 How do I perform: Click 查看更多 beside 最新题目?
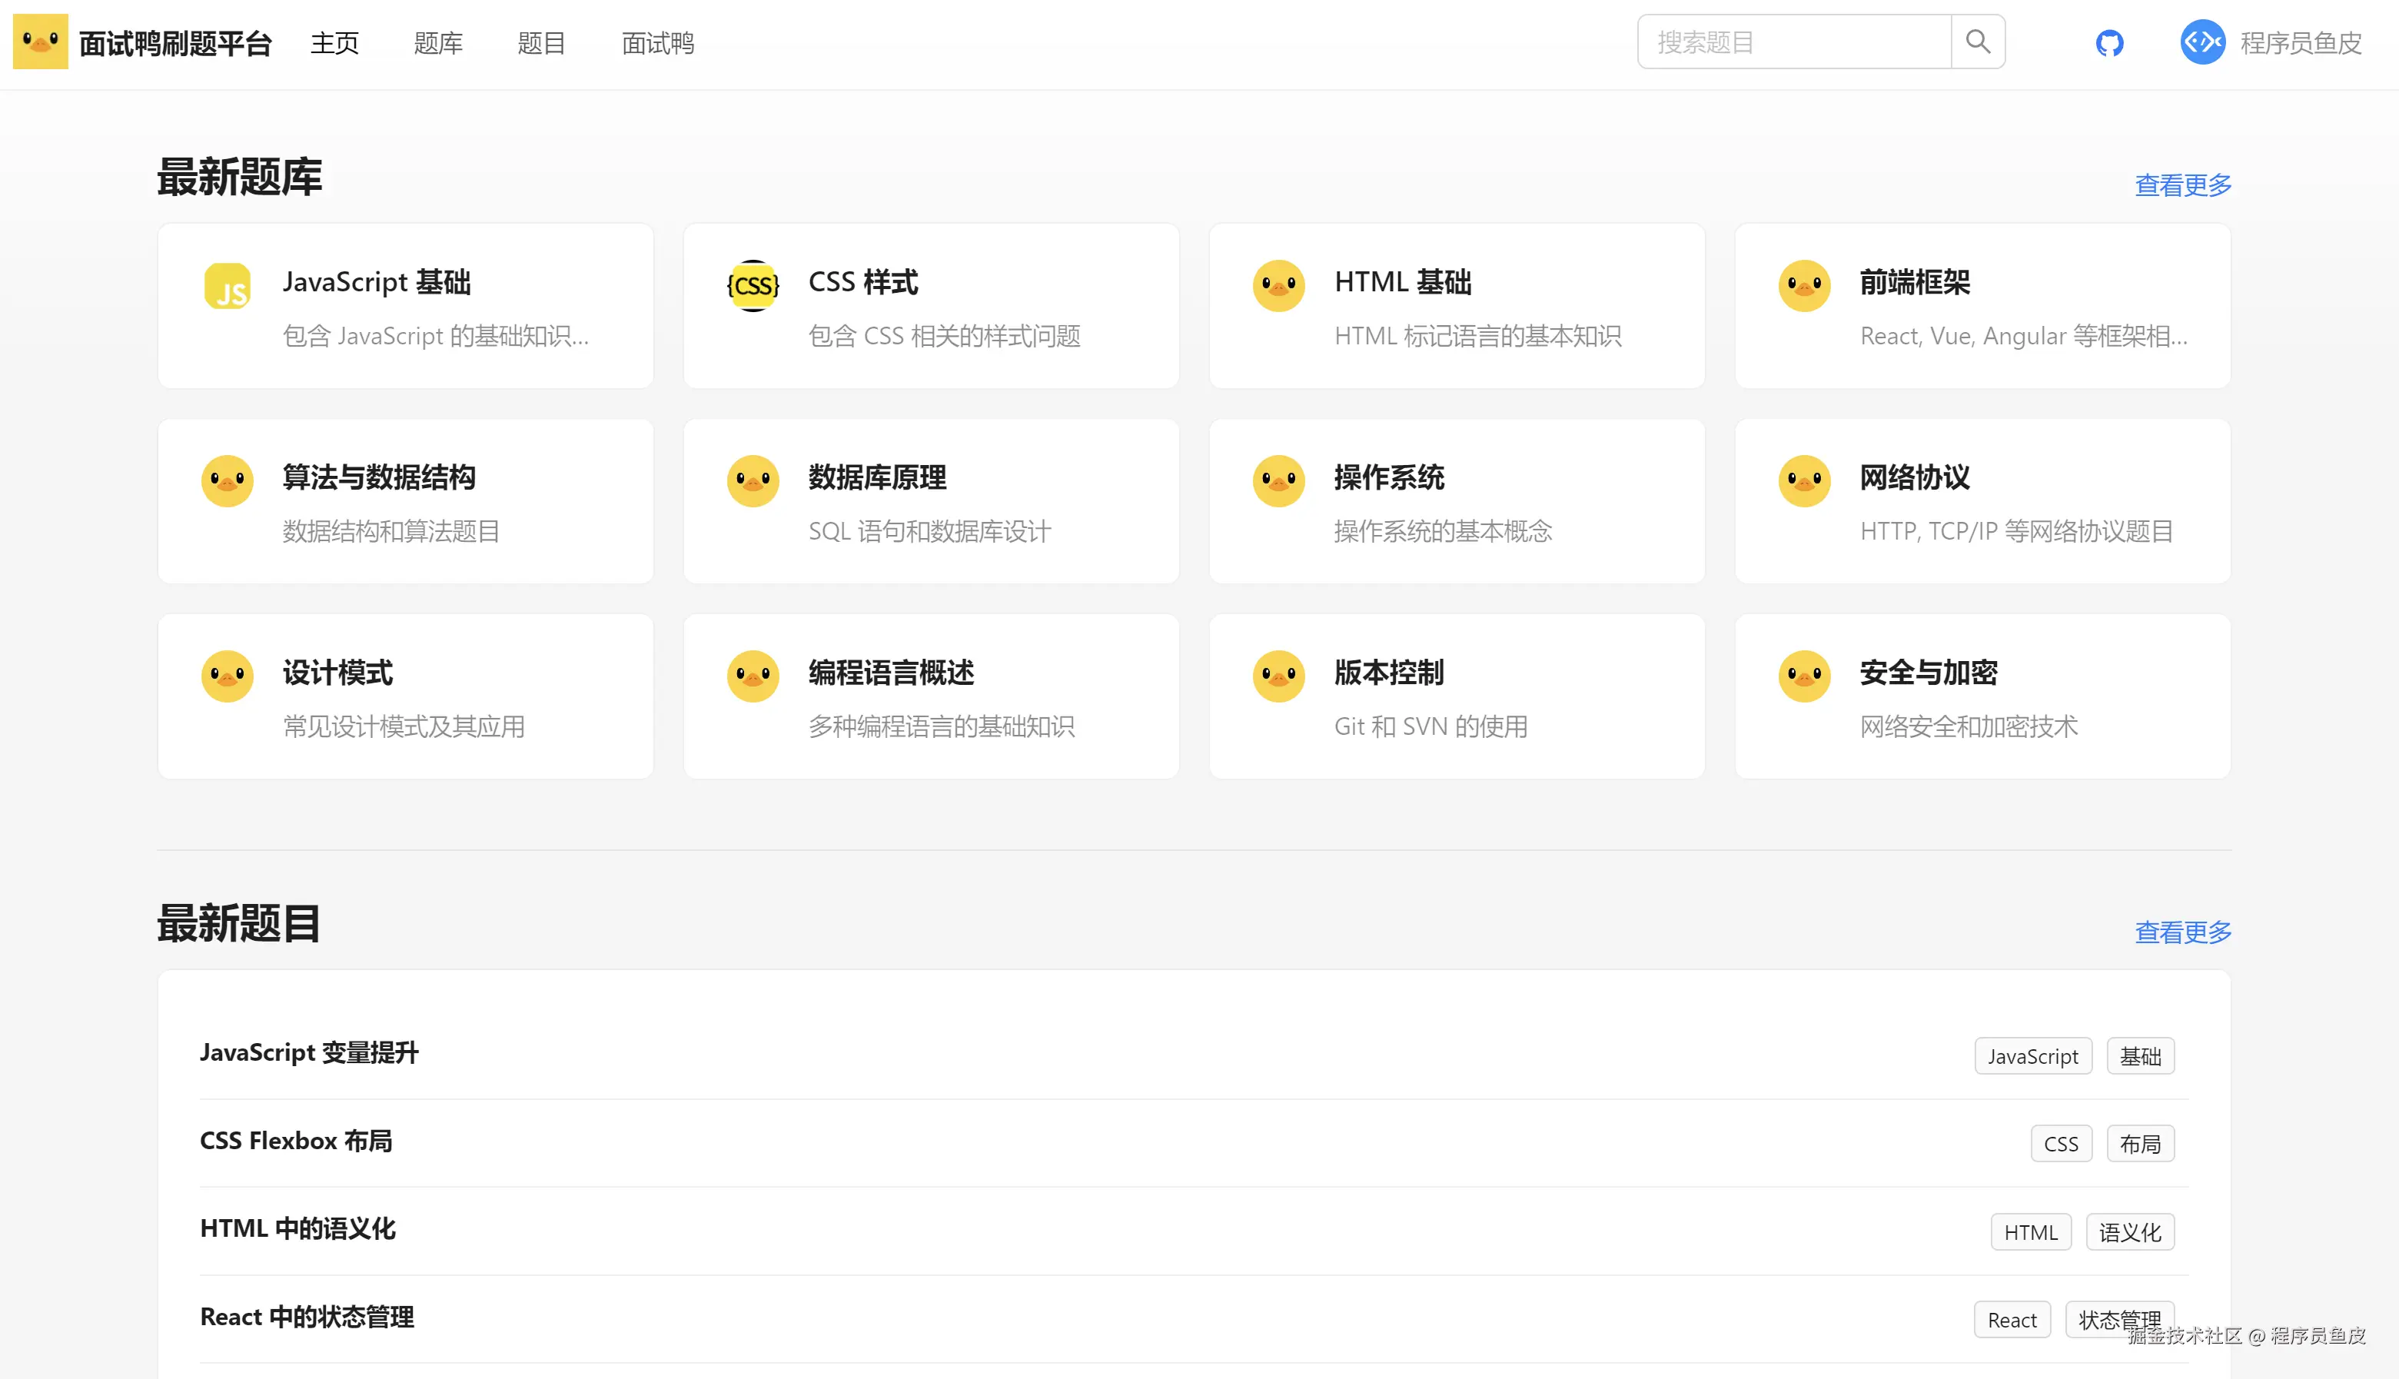[2182, 932]
